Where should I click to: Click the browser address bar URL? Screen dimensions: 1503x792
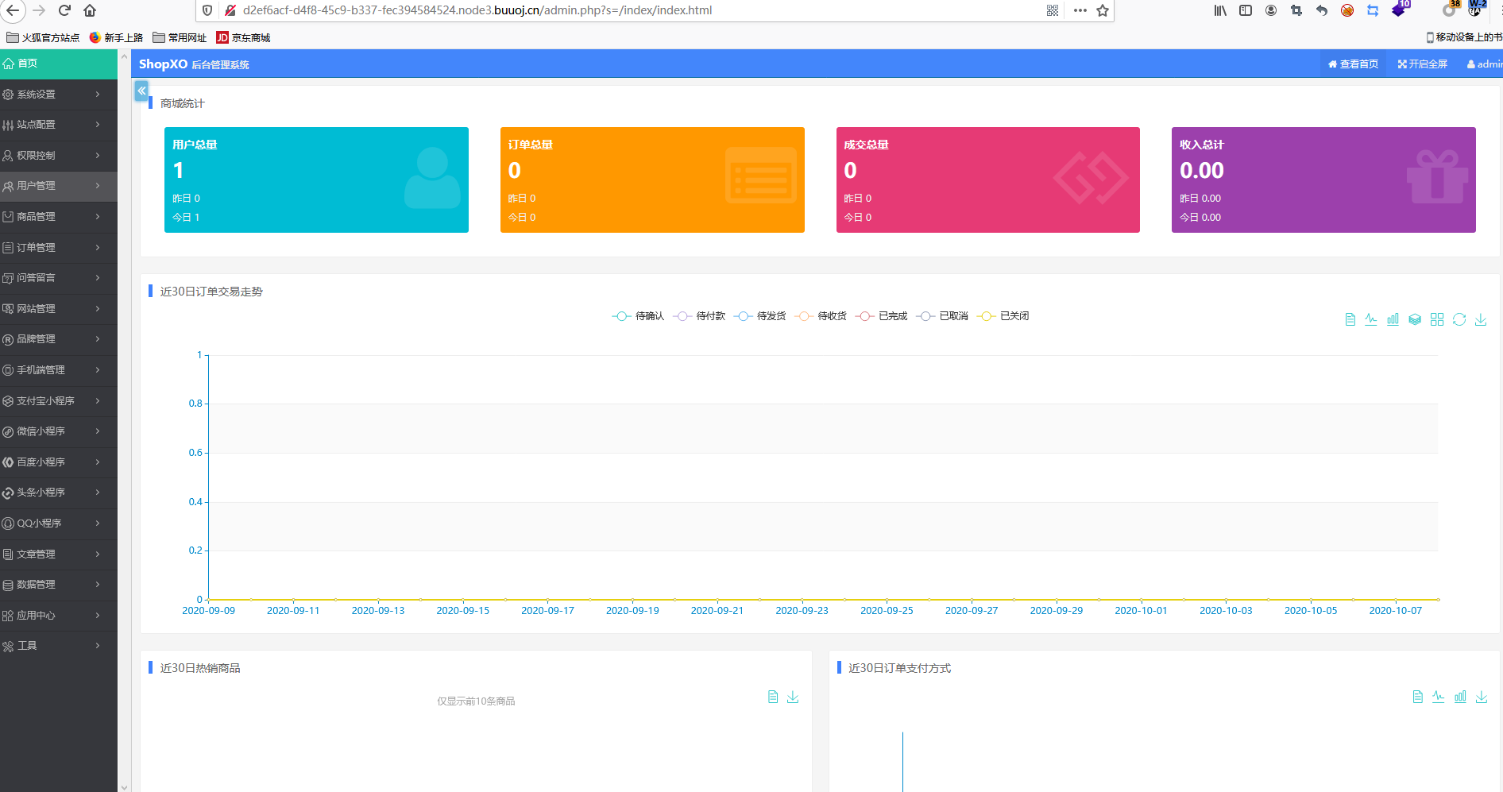point(477,10)
